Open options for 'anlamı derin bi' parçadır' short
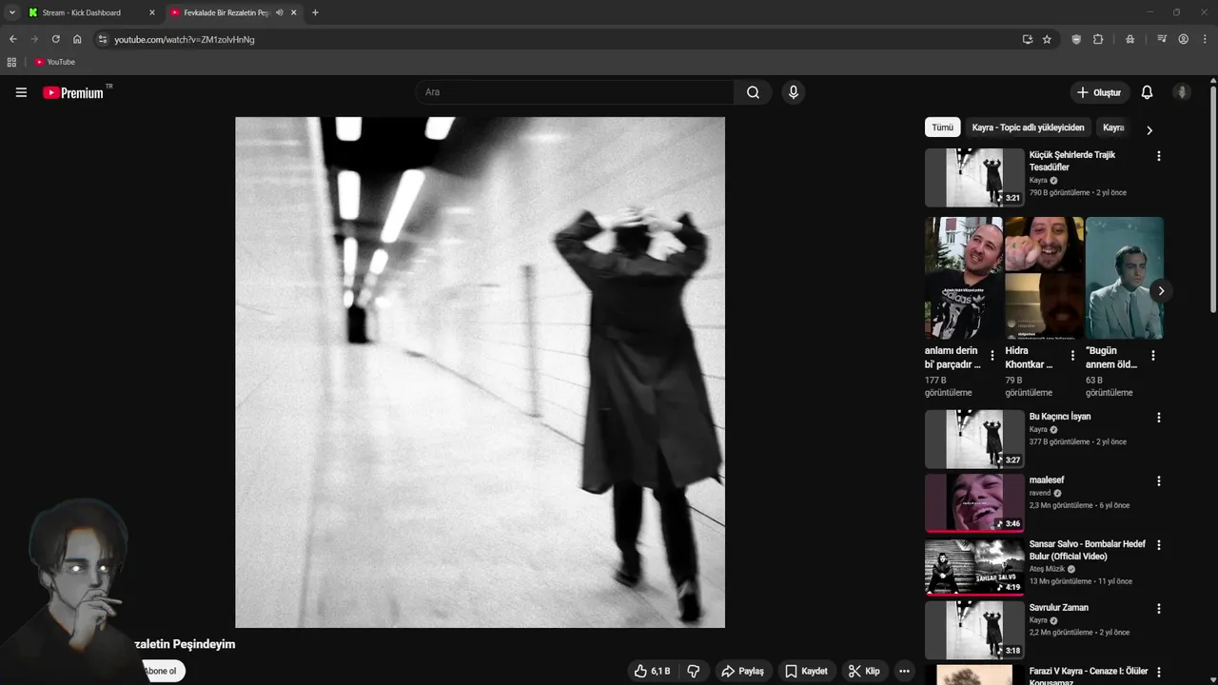Screen dimensions: 1218x685 click(992, 356)
